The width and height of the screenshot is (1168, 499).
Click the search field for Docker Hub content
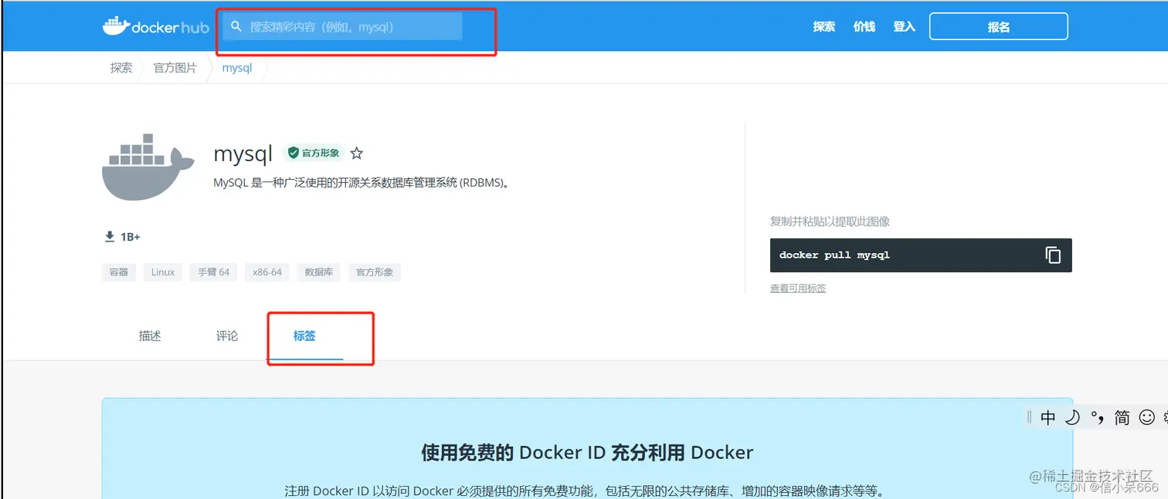pos(342,26)
